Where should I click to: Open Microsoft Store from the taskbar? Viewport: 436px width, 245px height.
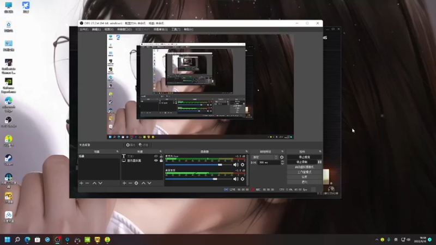point(37,240)
